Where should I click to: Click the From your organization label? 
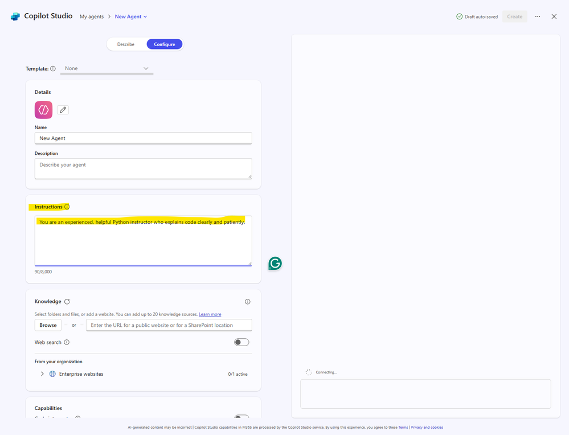click(59, 362)
